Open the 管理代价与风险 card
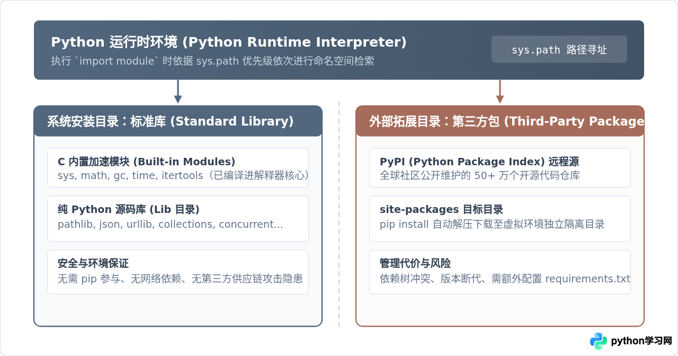678x356 pixels. coord(500,272)
